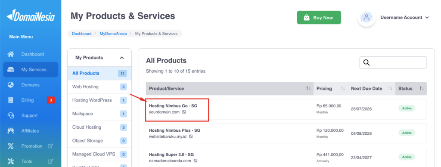Open Hosting Nimbus Plus - SG product
This screenshot has width=441, height=167.
(x=174, y=130)
